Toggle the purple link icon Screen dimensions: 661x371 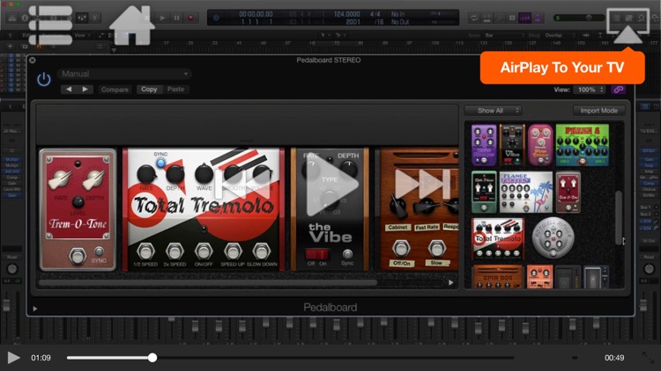pyautogui.click(x=618, y=90)
